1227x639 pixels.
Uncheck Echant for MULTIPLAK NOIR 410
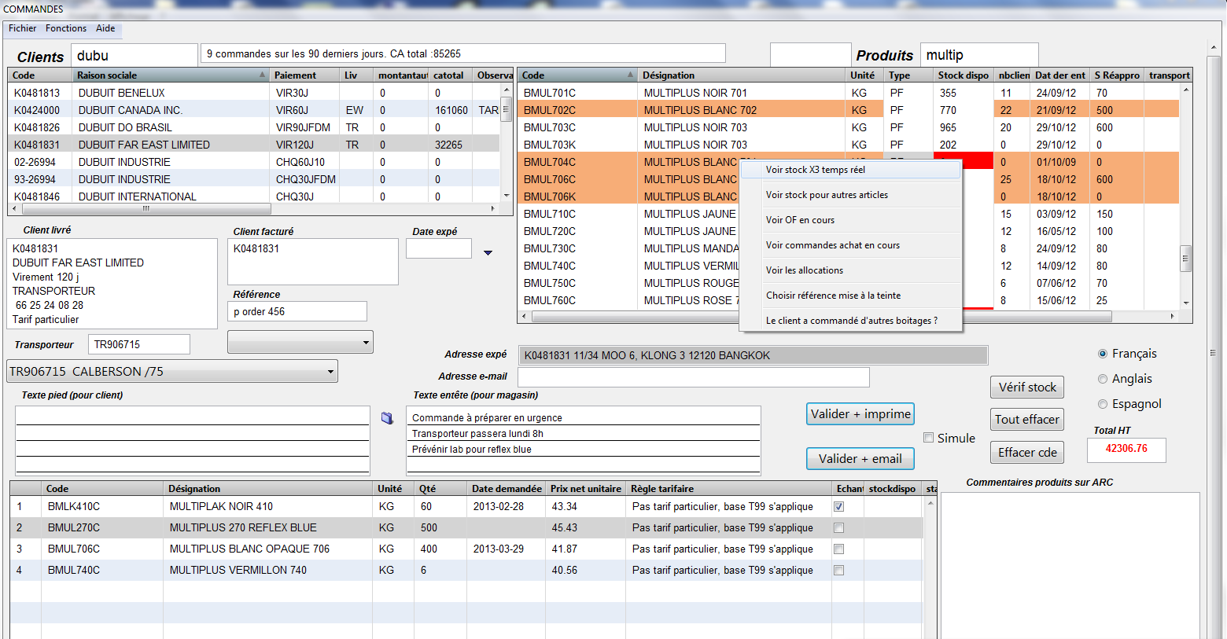click(838, 506)
